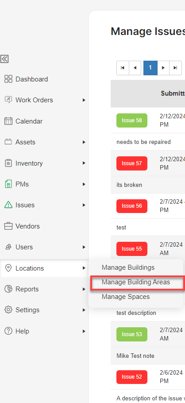Go to the next page of issues
Image resolution: width=185 pixels, height=403 pixels.
click(163, 68)
